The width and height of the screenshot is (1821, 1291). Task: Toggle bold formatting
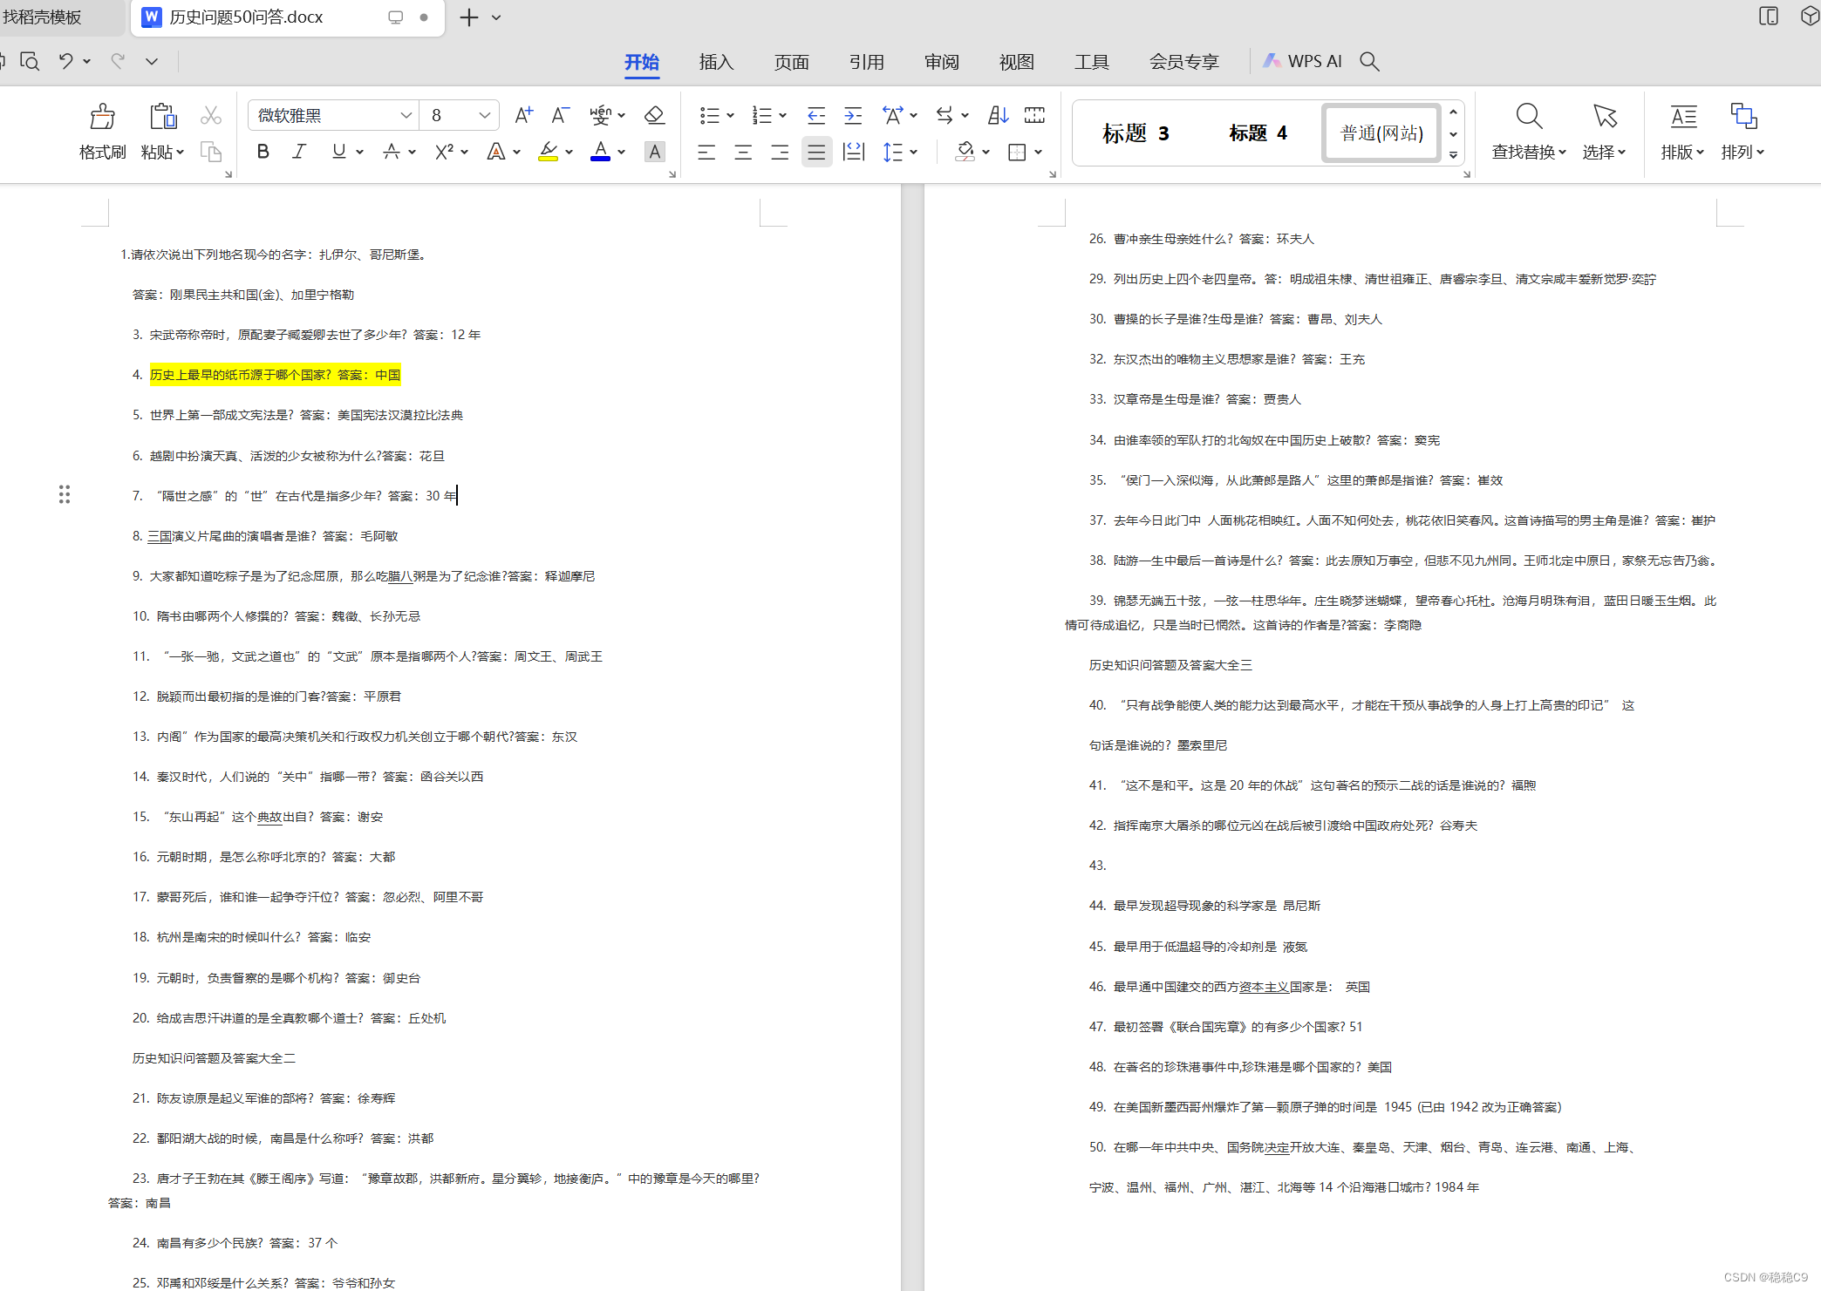(x=263, y=152)
